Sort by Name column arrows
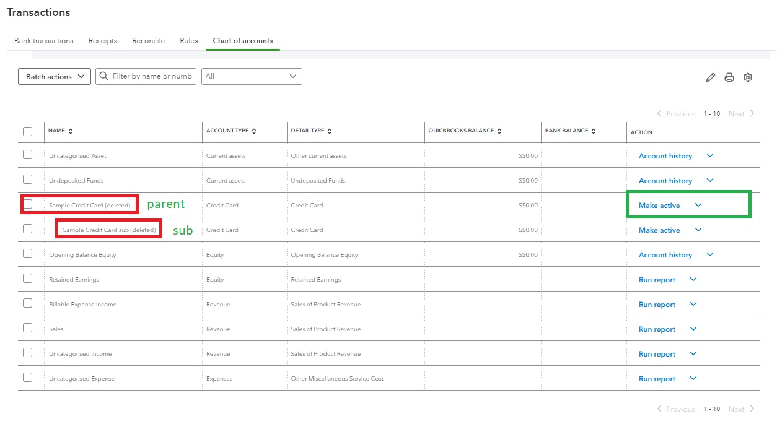The height and width of the screenshot is (424, 777). 71,131
